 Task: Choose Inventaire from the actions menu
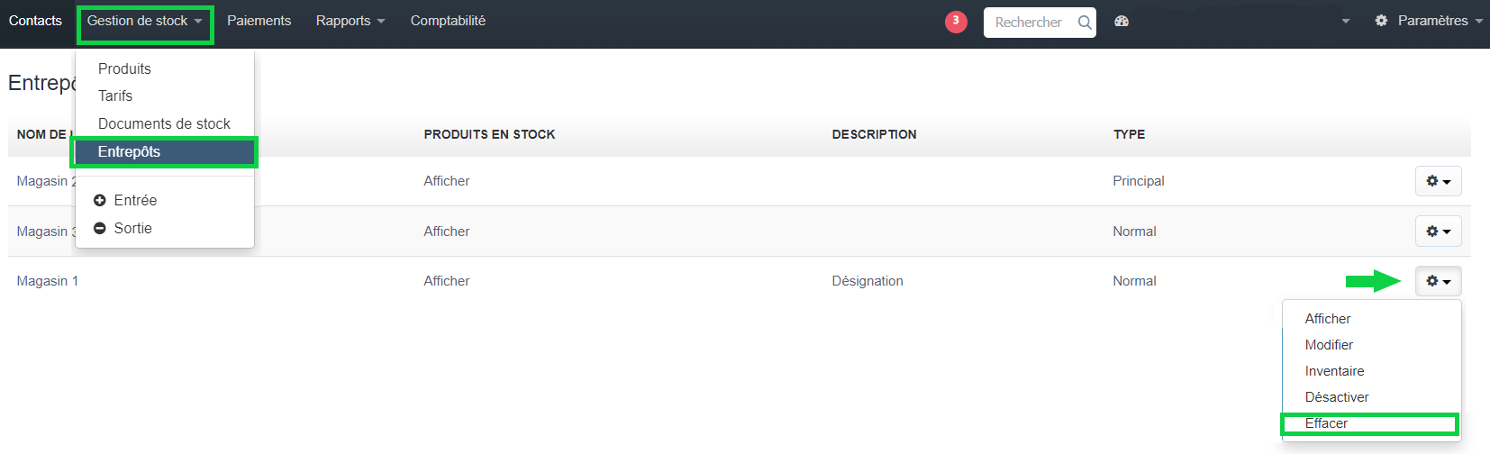[1334, 371]
